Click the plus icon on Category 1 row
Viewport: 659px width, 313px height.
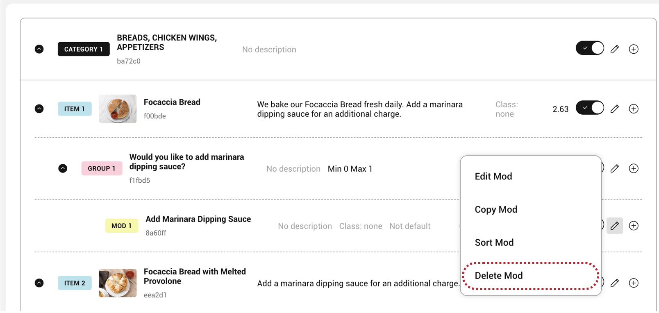(x=634, y=49)
